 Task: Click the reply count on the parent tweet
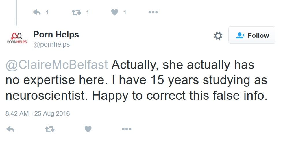(47, 12)
